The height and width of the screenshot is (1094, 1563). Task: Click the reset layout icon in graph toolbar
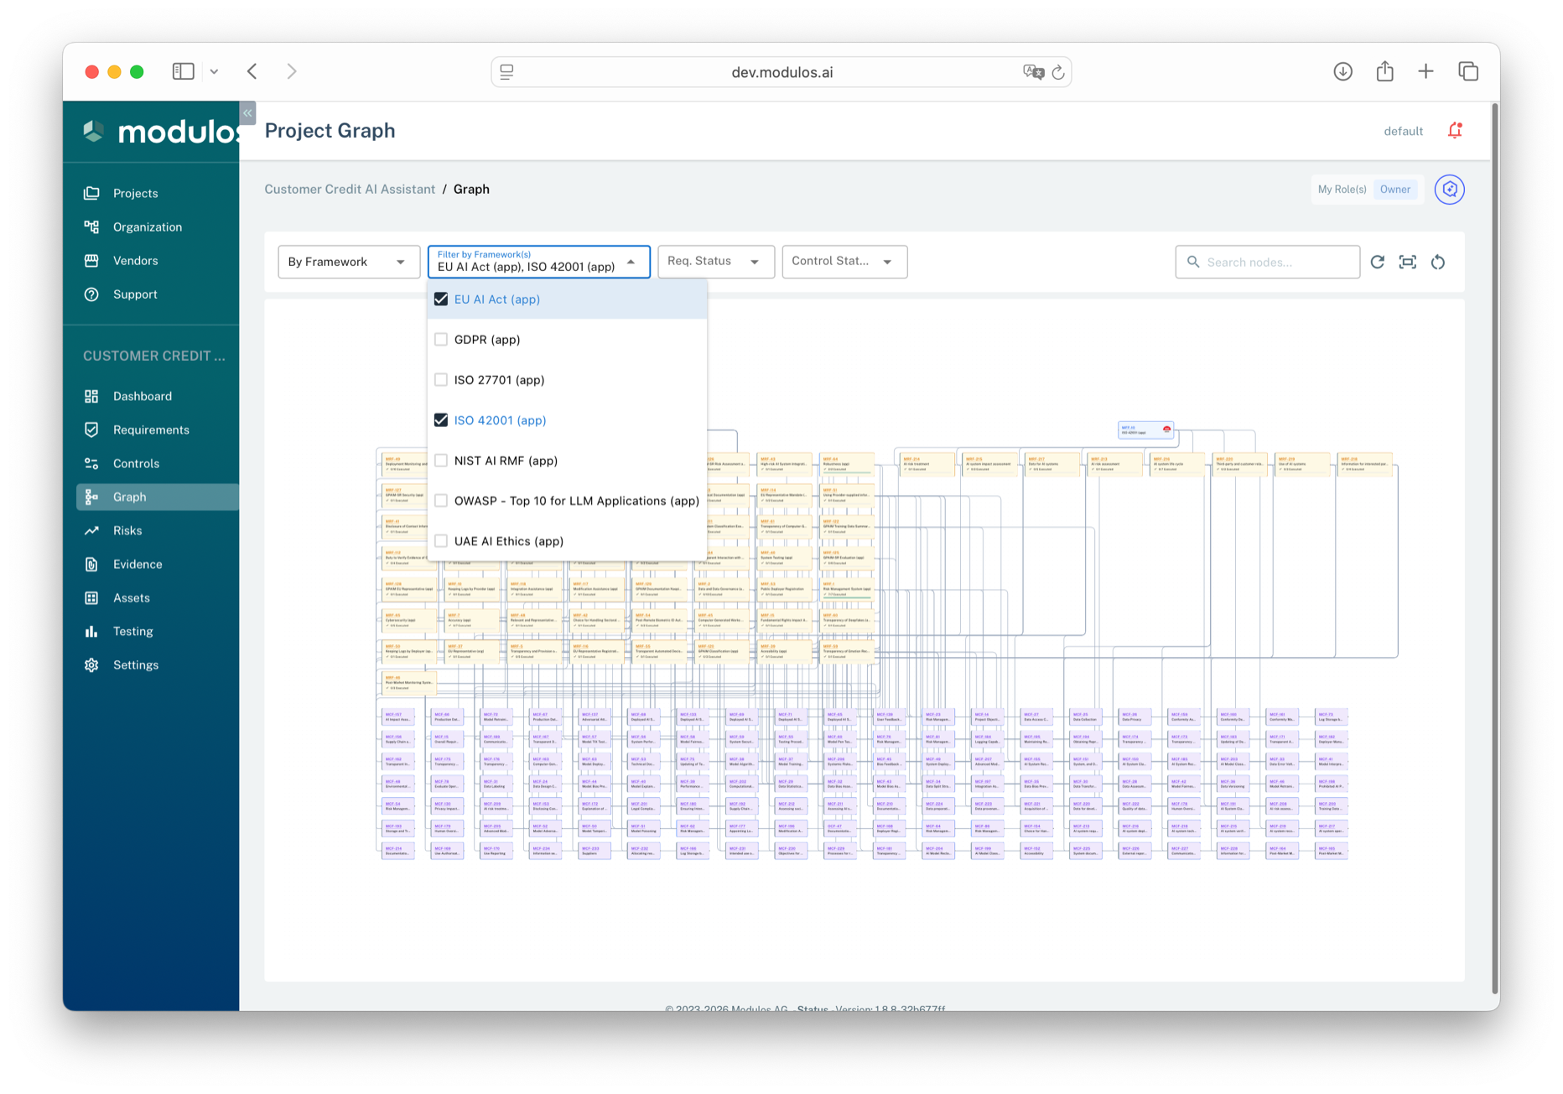pos(1438,262)
